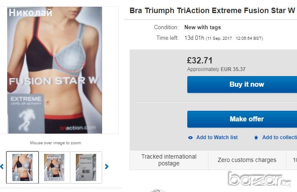Select the third barcode box thumbnail

86,167
